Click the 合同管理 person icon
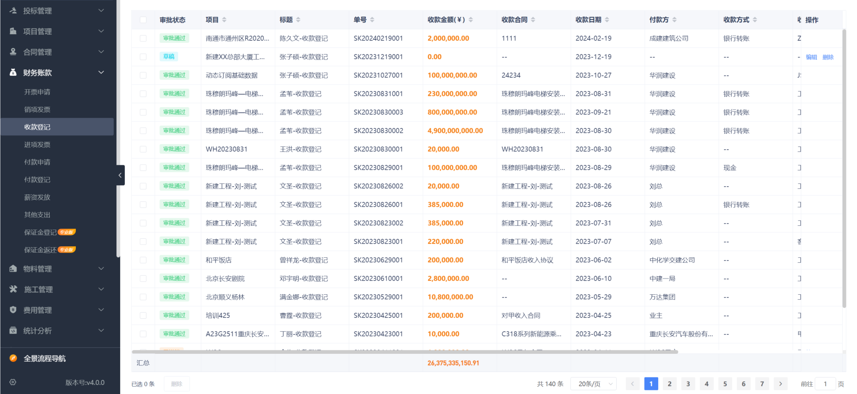This screenshot has height=394, width=857. 13,52
